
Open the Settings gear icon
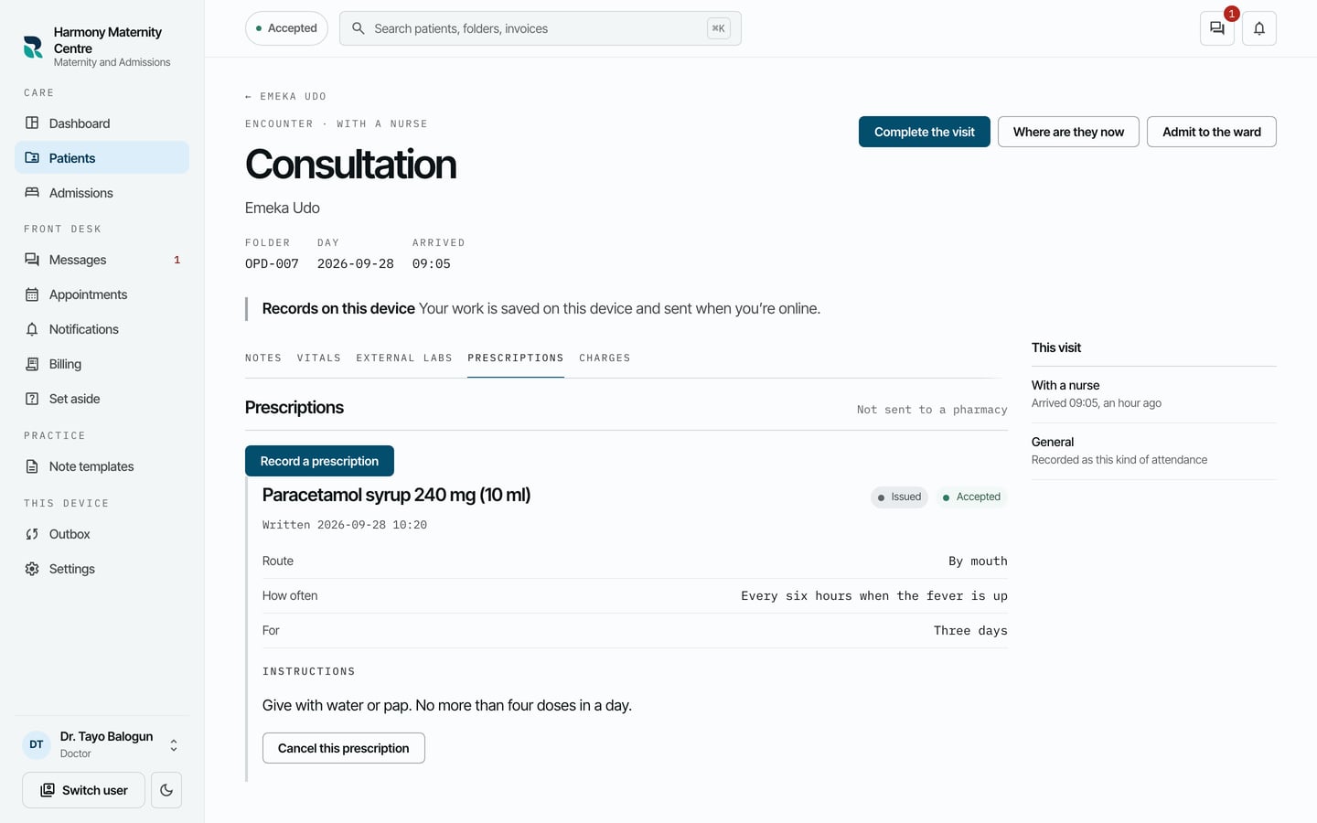coord(32,569)
